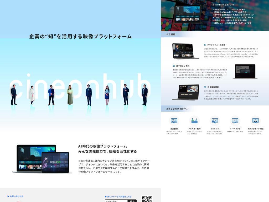
Task: Click the cineonhubの活用メリット title
Action: (x=224, y=5)
